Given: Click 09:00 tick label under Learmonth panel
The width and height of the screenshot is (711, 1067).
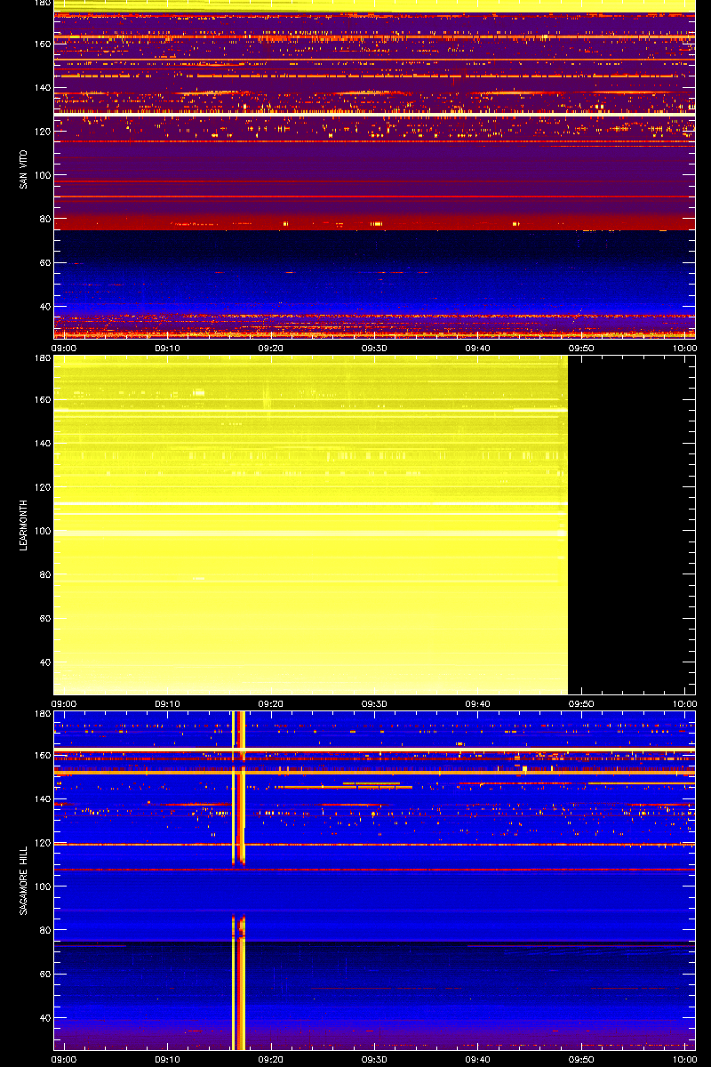Looking at the screenshot, I should [64, 704].
